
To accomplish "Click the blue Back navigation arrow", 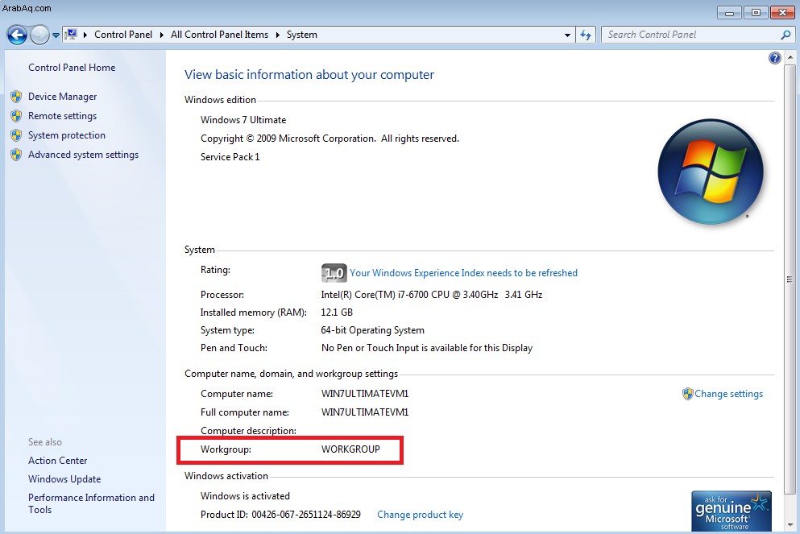I will tap(18, 35).
